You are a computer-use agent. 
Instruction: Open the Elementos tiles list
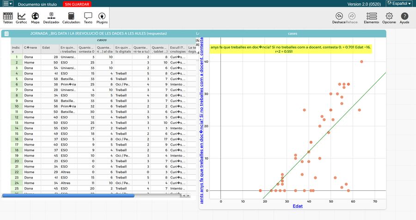coord(372,18)
